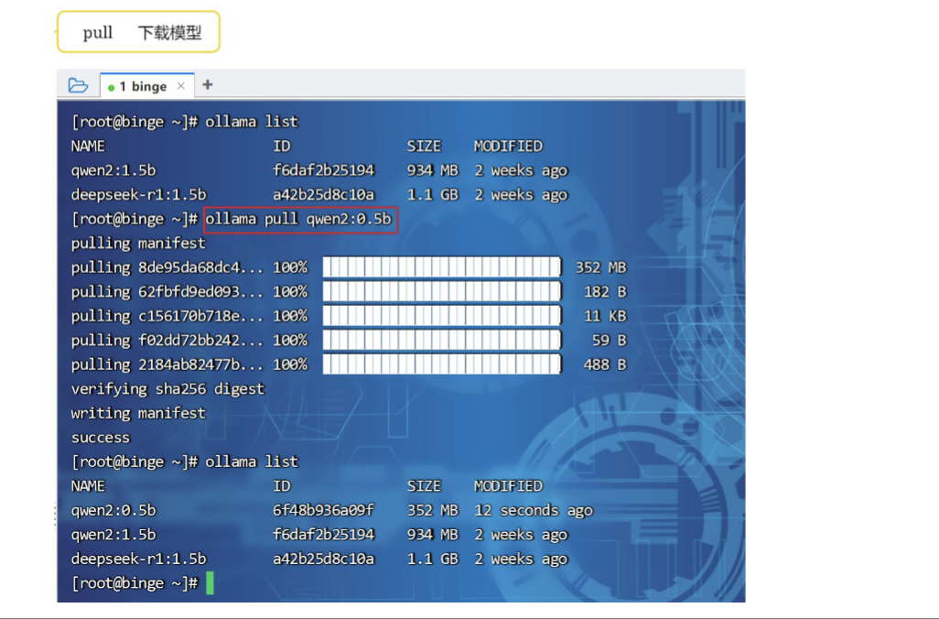This screenshot has height=619, width=939.
Task: Click progress bar for f02dd72bb242
Action: [x=442, y=341]
